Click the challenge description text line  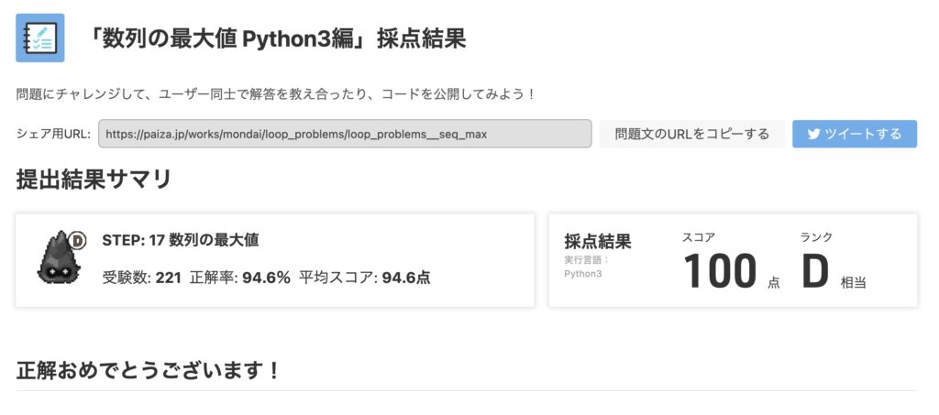[276, 94]
